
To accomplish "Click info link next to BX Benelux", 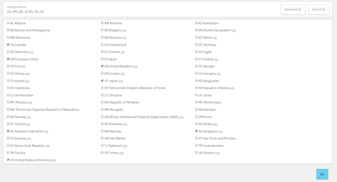I will 124,38.
